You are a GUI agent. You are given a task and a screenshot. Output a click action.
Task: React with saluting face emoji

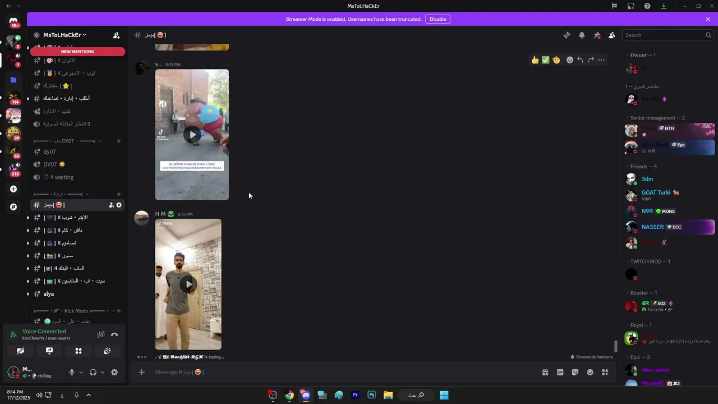(556, 60)
